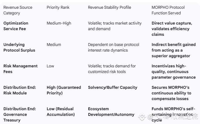Click the Low (Residual Accumulation) cell
Screen dimensions: 200x124
coord(60,112)
